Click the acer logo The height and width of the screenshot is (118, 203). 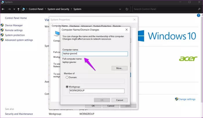(188, 59)
